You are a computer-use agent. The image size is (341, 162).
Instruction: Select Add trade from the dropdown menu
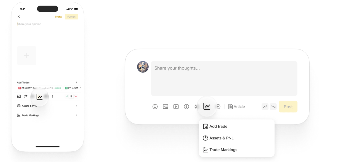coord(218,127)
